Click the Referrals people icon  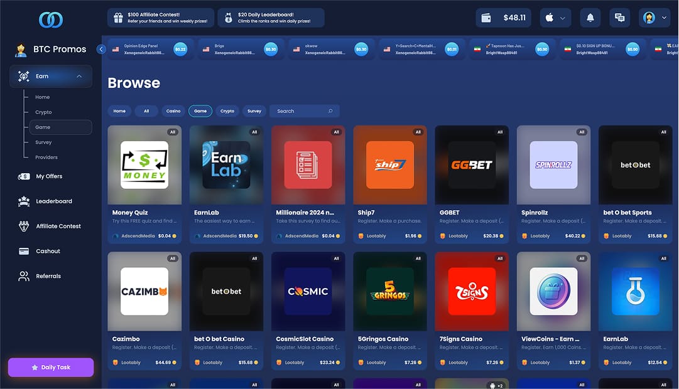(x=24, y=276)
